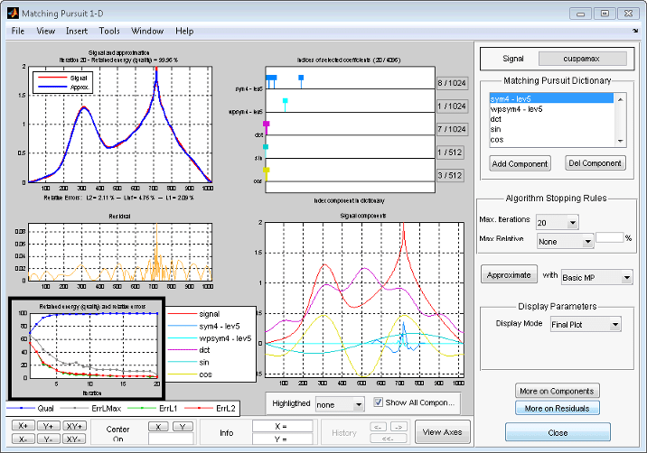Toggle the View Axes button

pyautogui.click(x=443, y=432)
